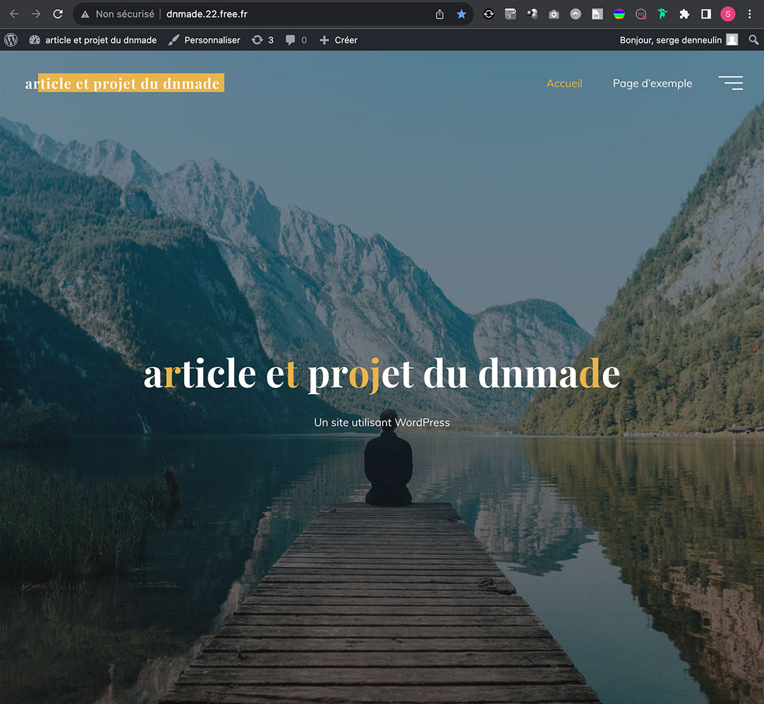Select the Accueil navigation item
764x704 pixels.
(564, 83)
